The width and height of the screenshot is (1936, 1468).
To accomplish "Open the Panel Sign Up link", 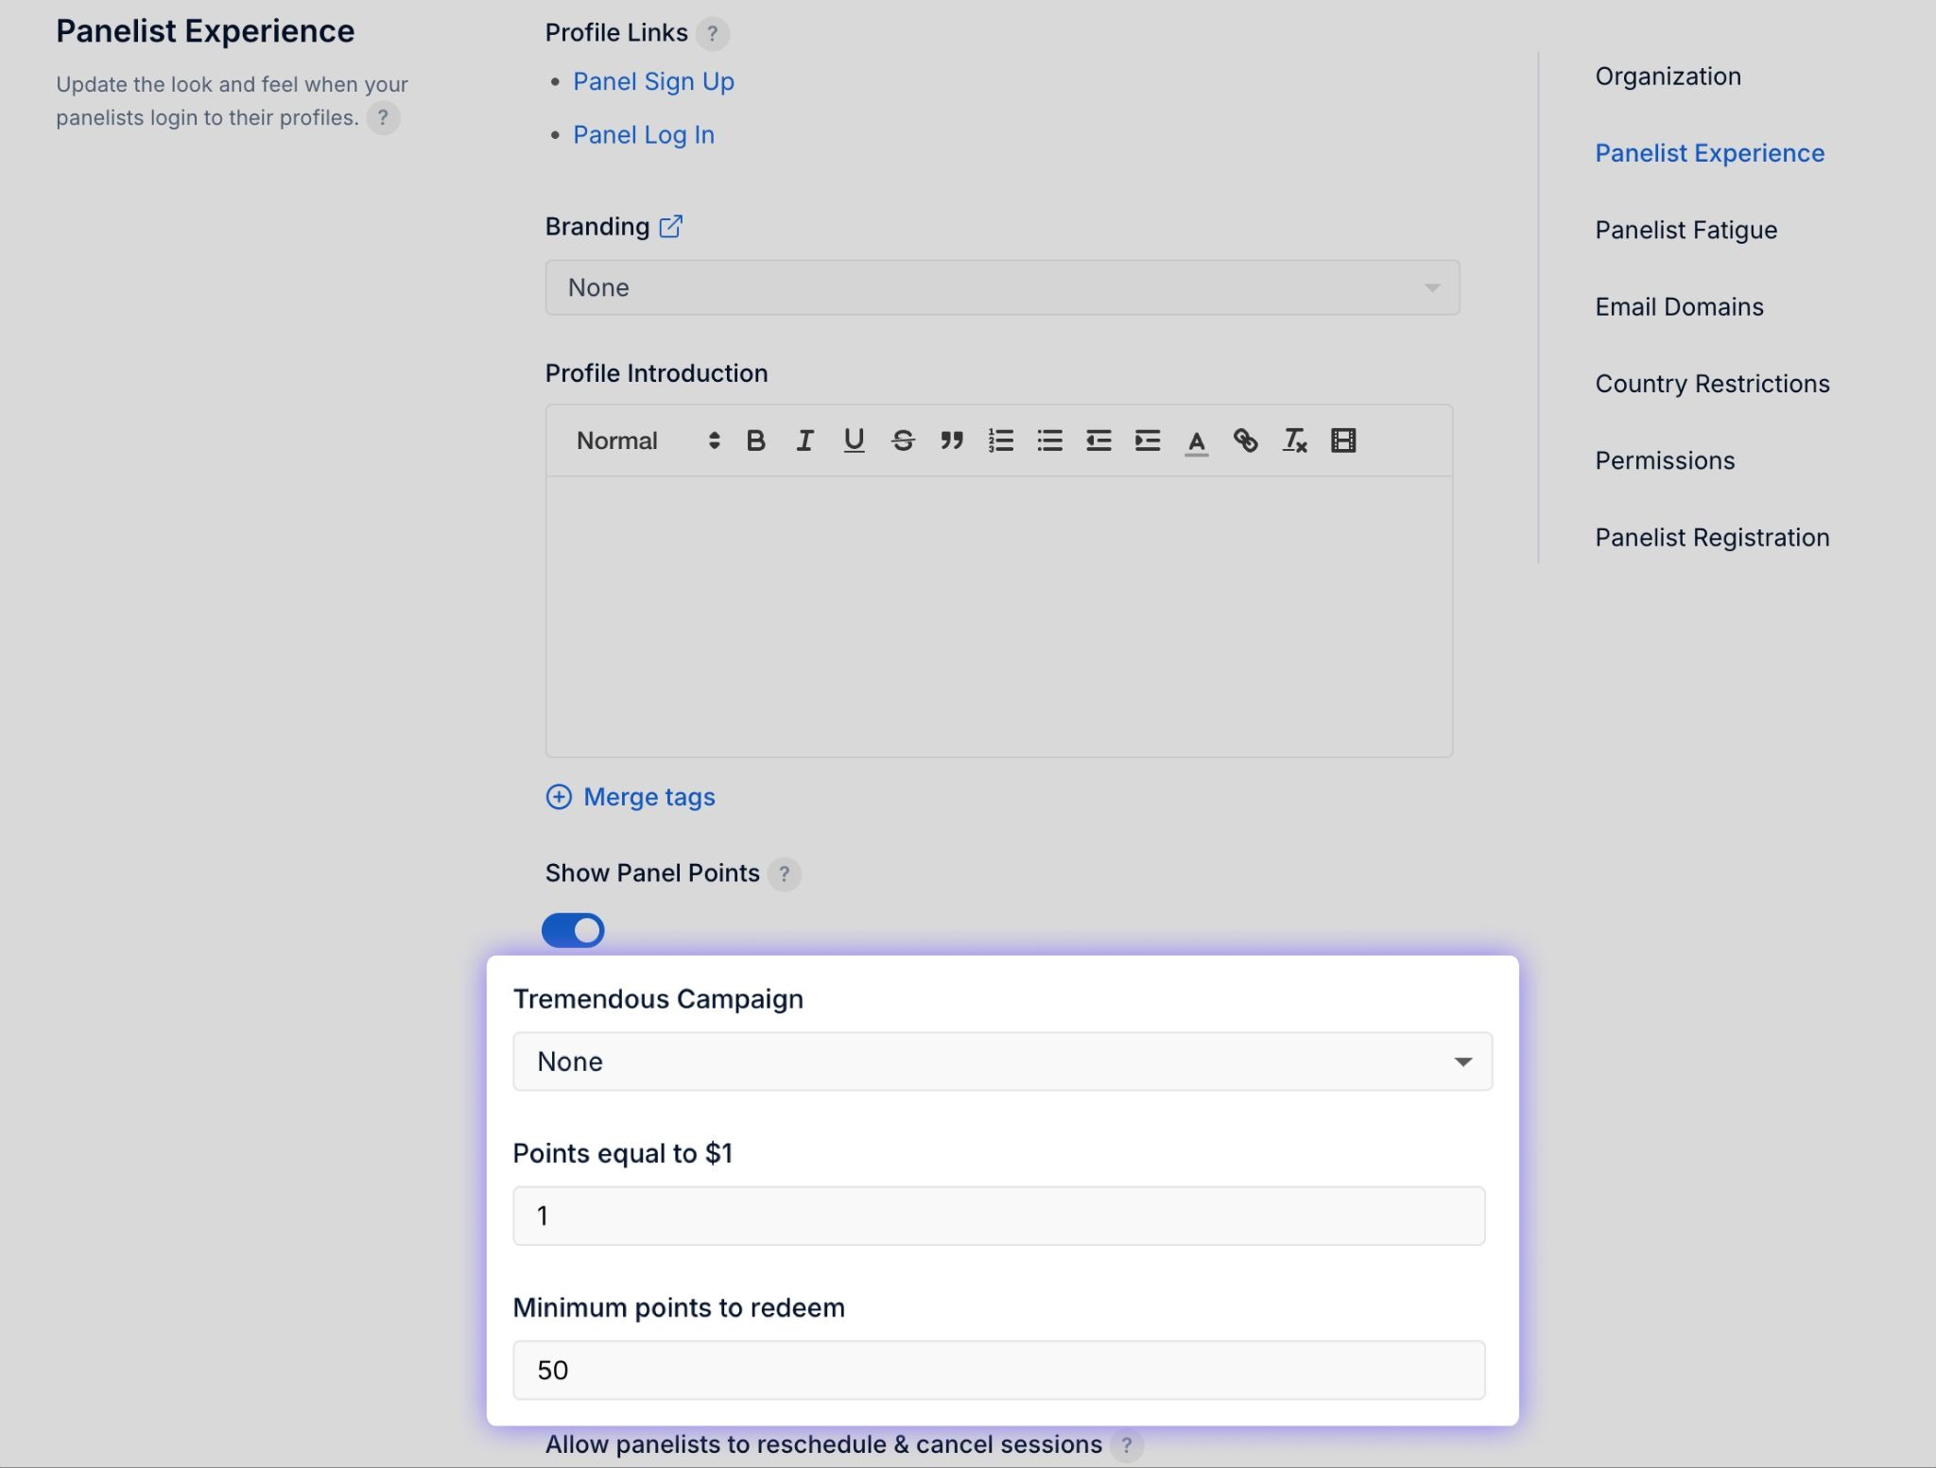I will pos(653,81).
